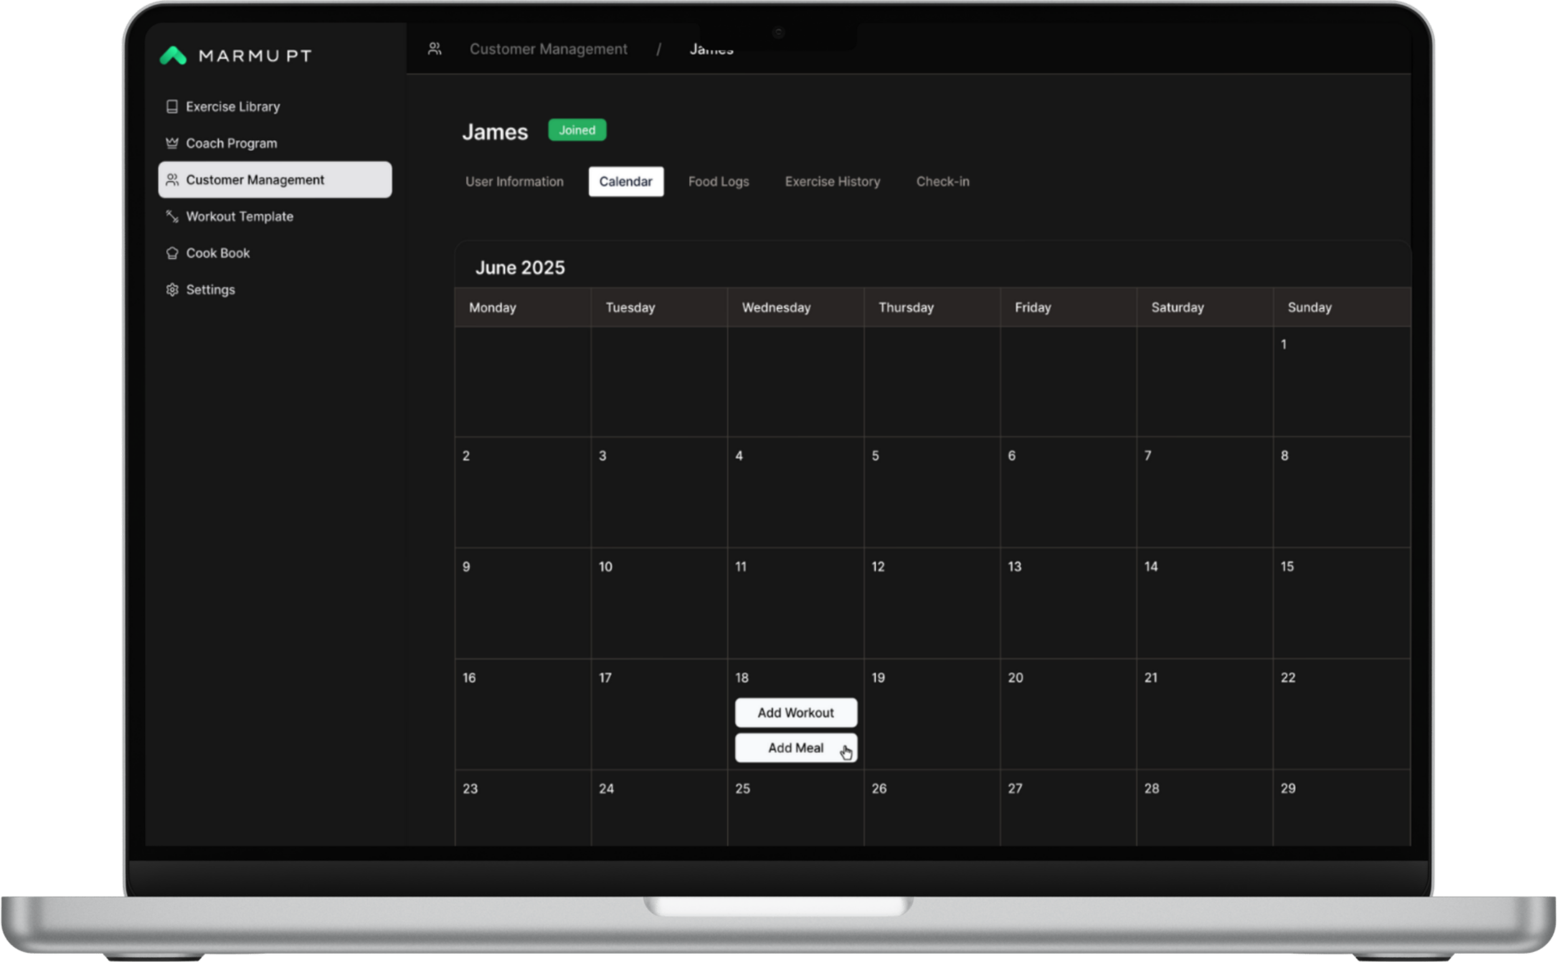Click the Workout Template dumbbell icon
The height and width of the screenshot is (962, 1557).
[x=172, y=216]
